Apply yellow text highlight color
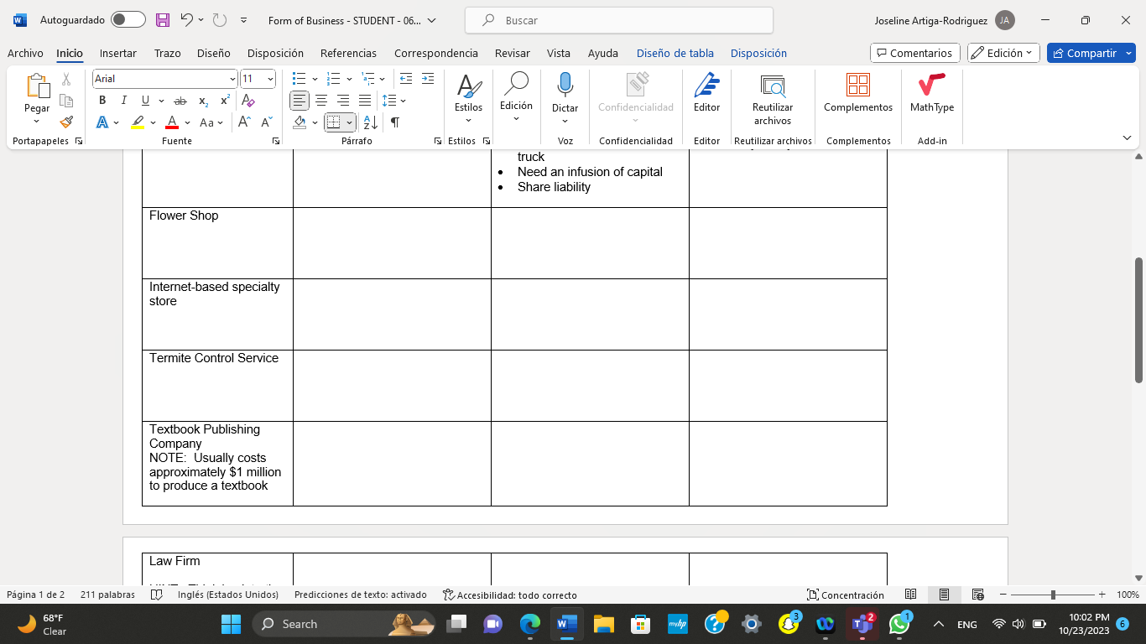The height and width of the screenshot is (644, 1146). pyautogui.click(x=138, y=122)
